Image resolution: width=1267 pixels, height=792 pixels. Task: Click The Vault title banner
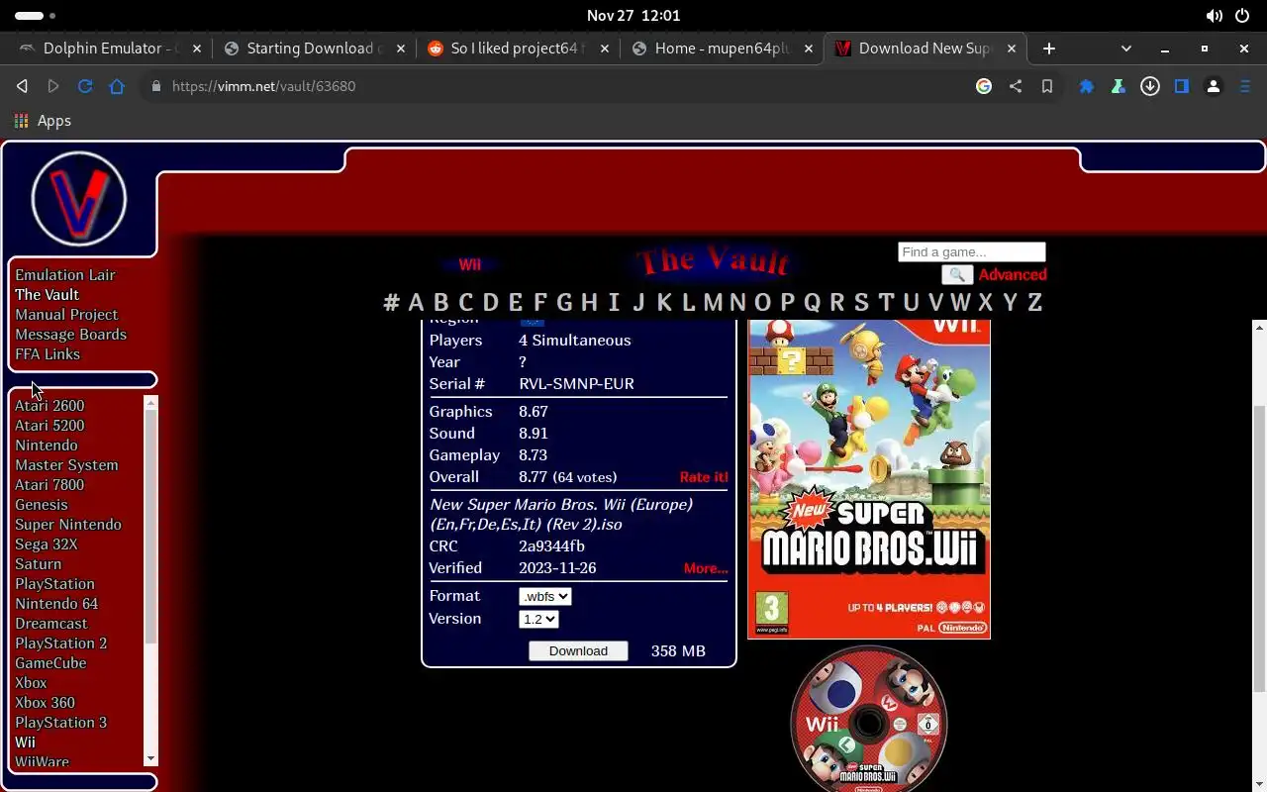[713, 261]
